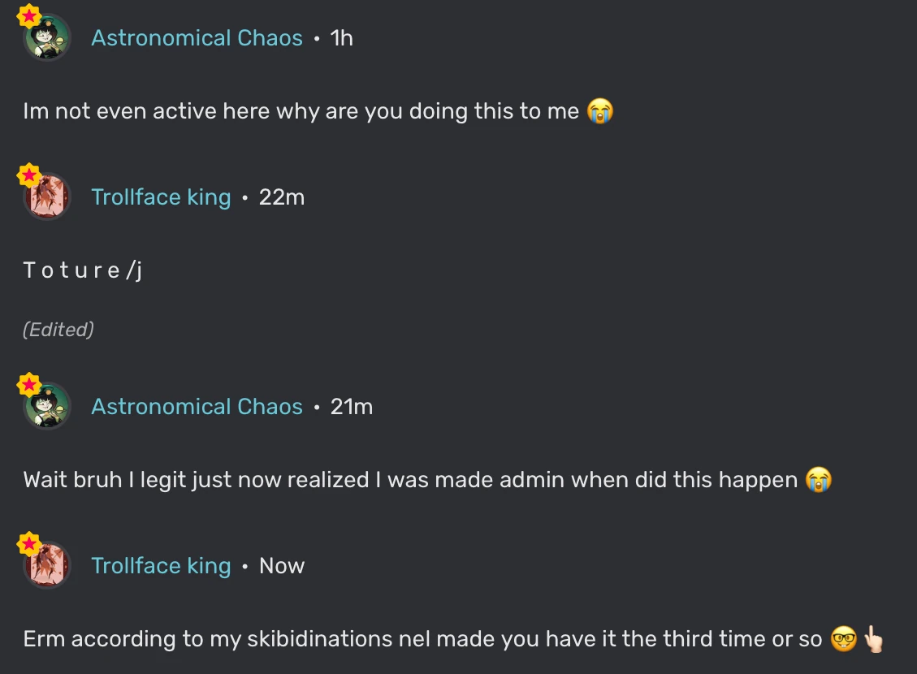The image size is (917, 674).
Task: Click the skibidinations message at the bottom
Action: [x=406, y=639]
